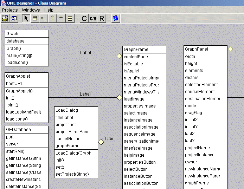Click projectName in the GraphPanel class
This screenshot has width=244, height=189.
(x=197, y=148)
